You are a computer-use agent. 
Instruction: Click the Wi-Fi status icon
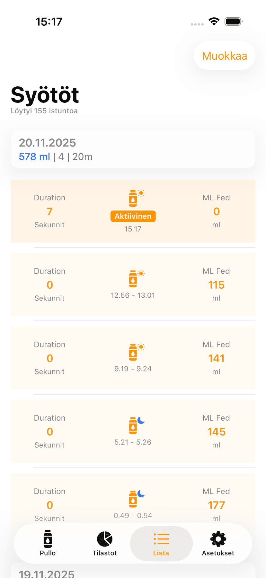[x=214, y=22]
